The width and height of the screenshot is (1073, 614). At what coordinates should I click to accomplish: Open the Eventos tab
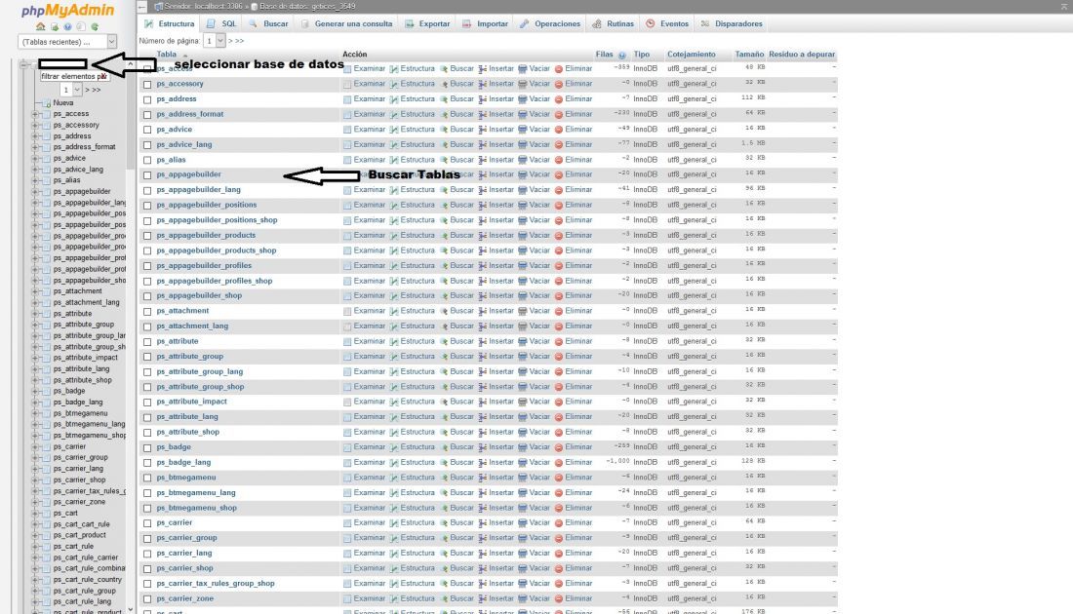click(667, 24)
